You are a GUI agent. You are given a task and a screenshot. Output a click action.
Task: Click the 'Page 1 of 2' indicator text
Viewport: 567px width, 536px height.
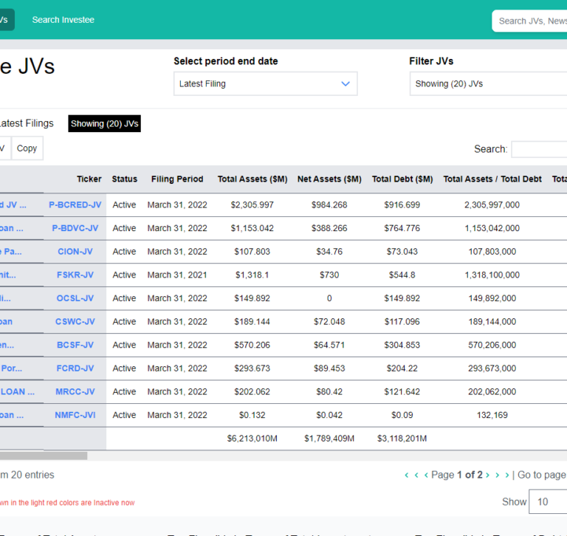[x=457, y=475]
